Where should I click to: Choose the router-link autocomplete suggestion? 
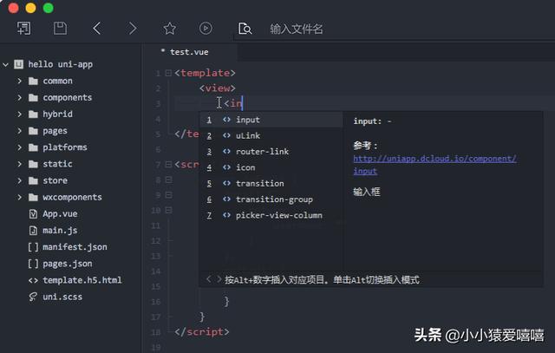[x=271, y=152]
